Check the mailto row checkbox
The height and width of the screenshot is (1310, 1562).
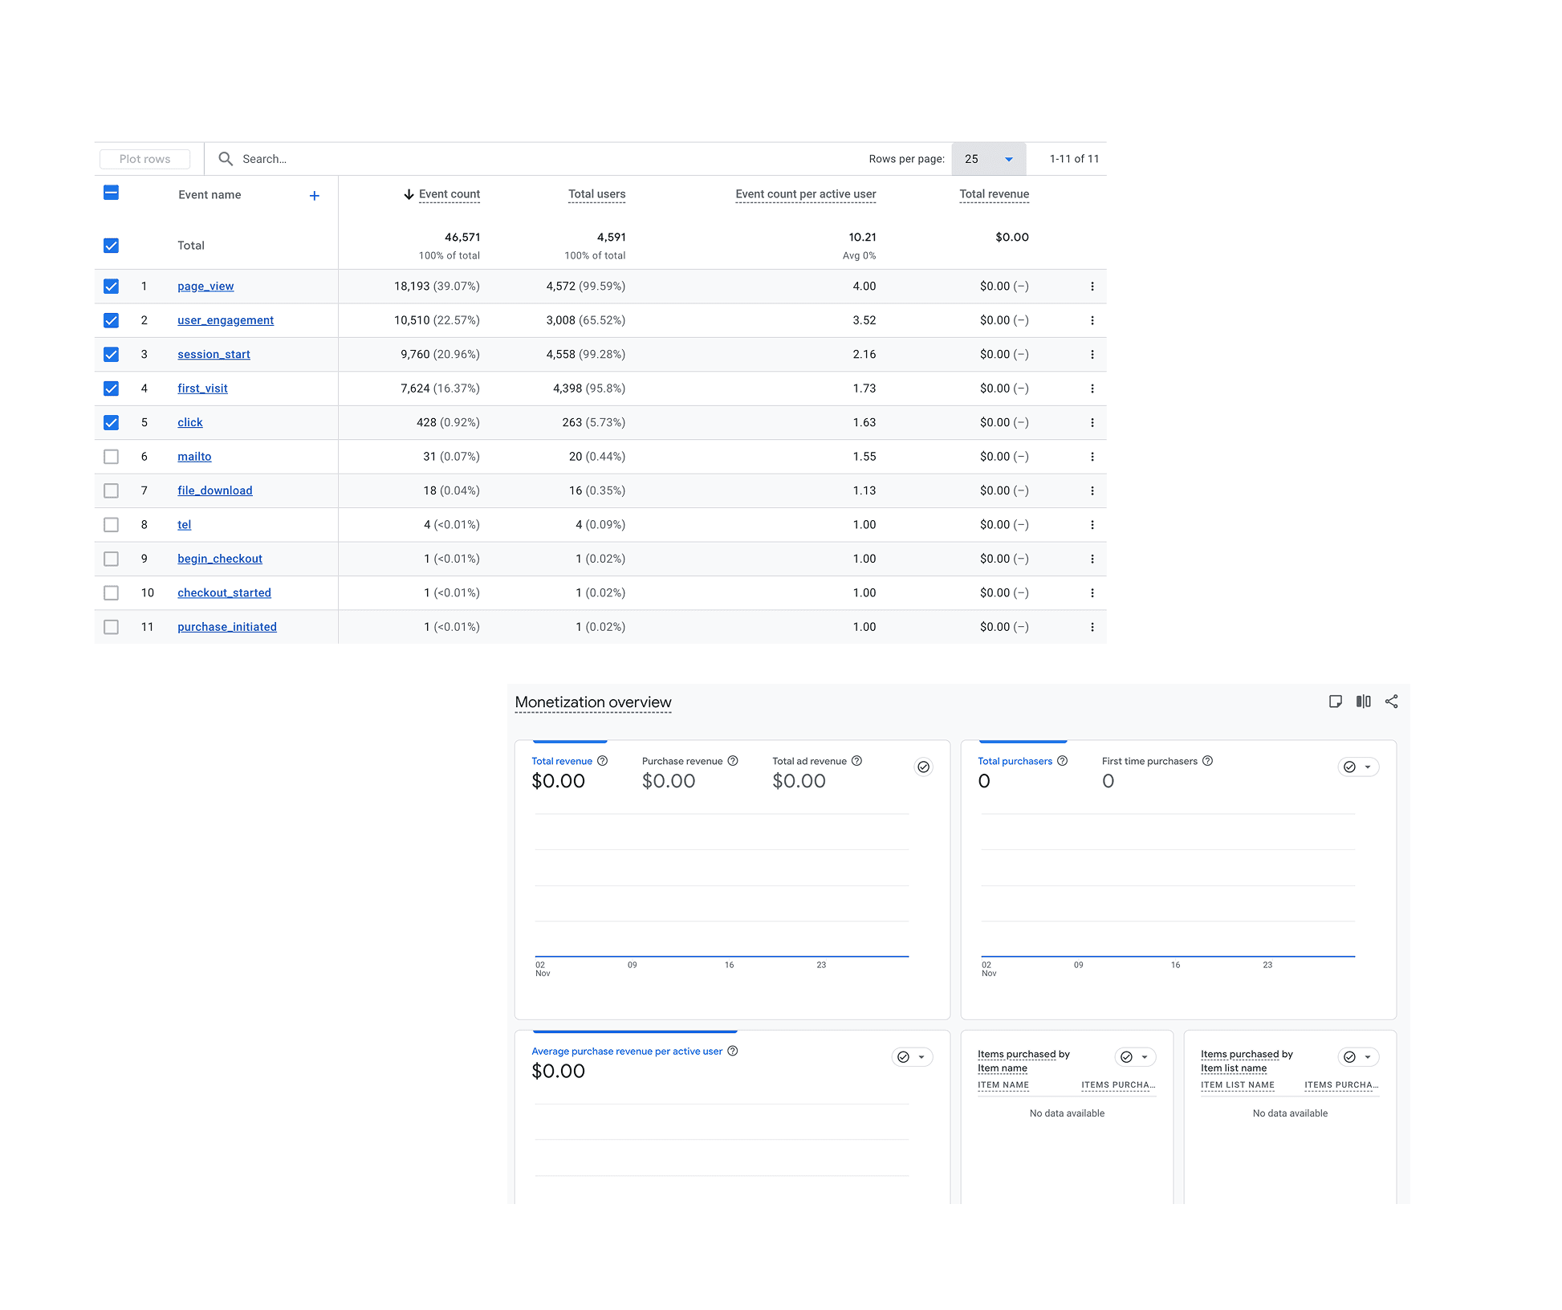point(112,457)
